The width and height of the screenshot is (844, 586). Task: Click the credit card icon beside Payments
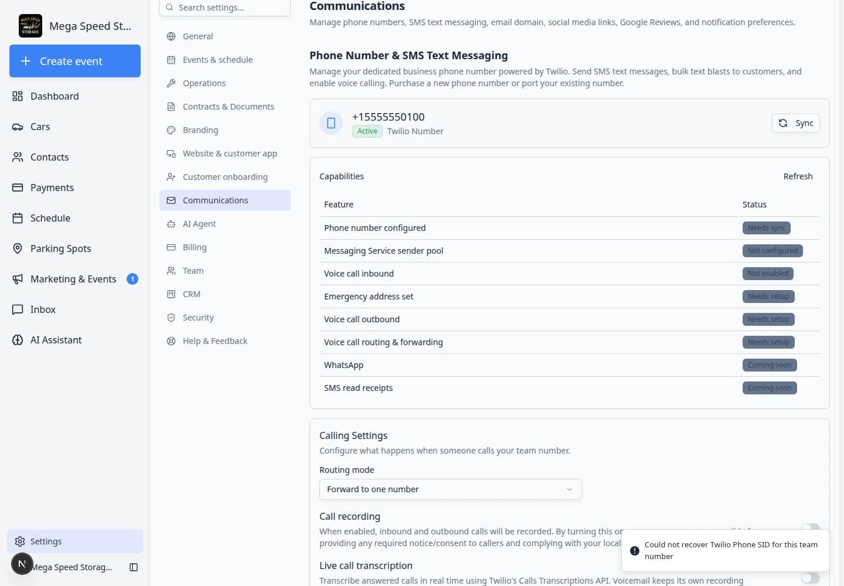[x=18, y=188]
